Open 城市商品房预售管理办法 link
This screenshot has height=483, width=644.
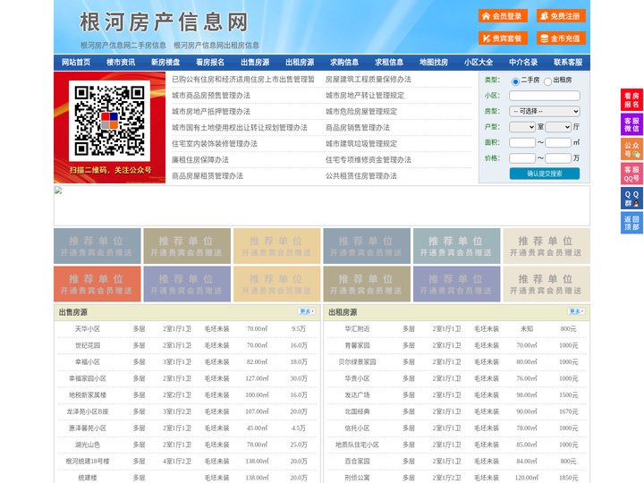[x=211, y=96]
